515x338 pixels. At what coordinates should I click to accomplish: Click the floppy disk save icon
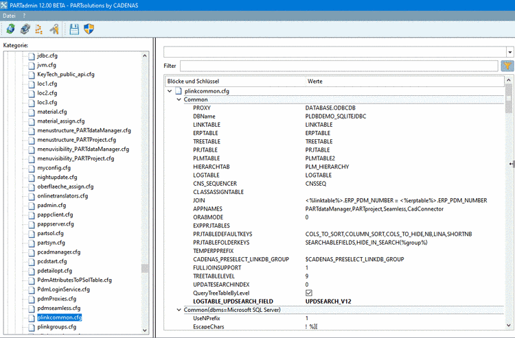74,29
